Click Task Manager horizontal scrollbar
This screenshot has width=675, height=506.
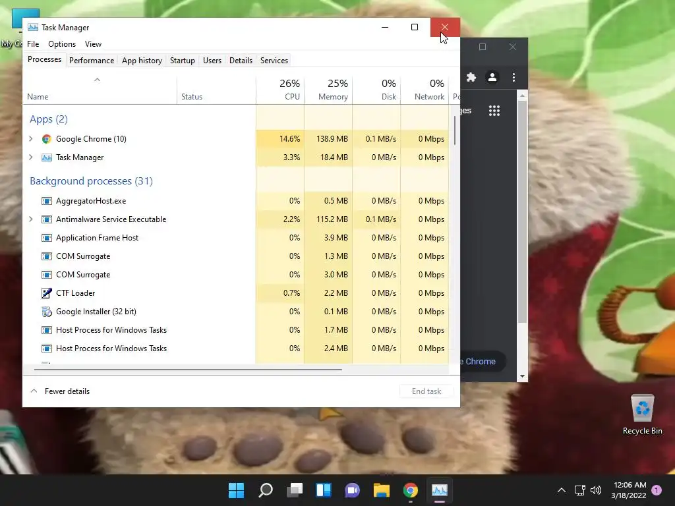(188, 369)
